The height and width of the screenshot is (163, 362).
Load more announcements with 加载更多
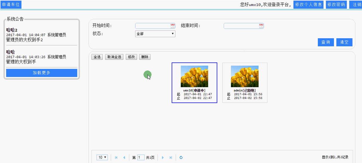pyautogui.click(x=42, y=73)
